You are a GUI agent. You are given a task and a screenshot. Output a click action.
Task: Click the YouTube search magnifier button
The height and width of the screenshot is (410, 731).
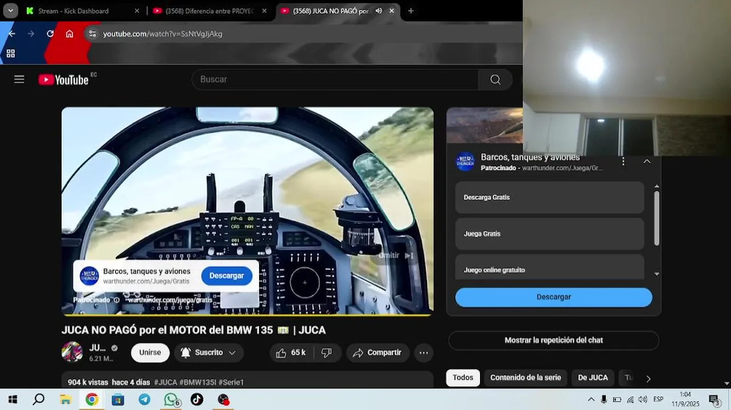click(x=495, y=80)
